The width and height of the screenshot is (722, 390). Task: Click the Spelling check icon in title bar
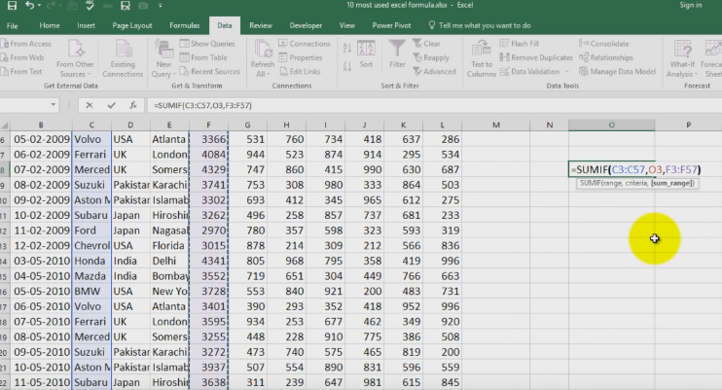(x=90, y=6)
